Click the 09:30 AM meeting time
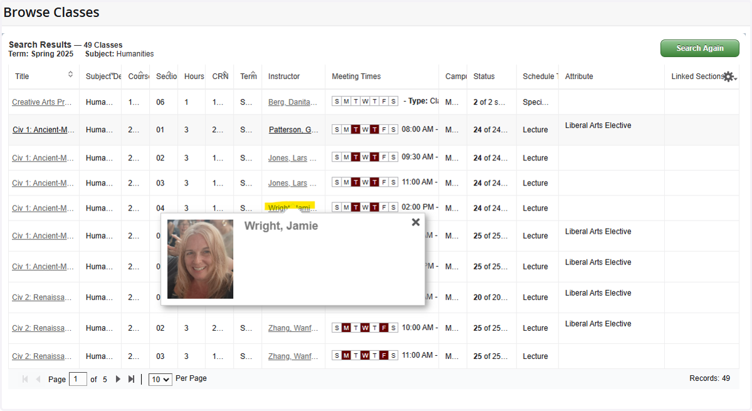This screenshot has height=411, width=752. [x=419, y=157]
